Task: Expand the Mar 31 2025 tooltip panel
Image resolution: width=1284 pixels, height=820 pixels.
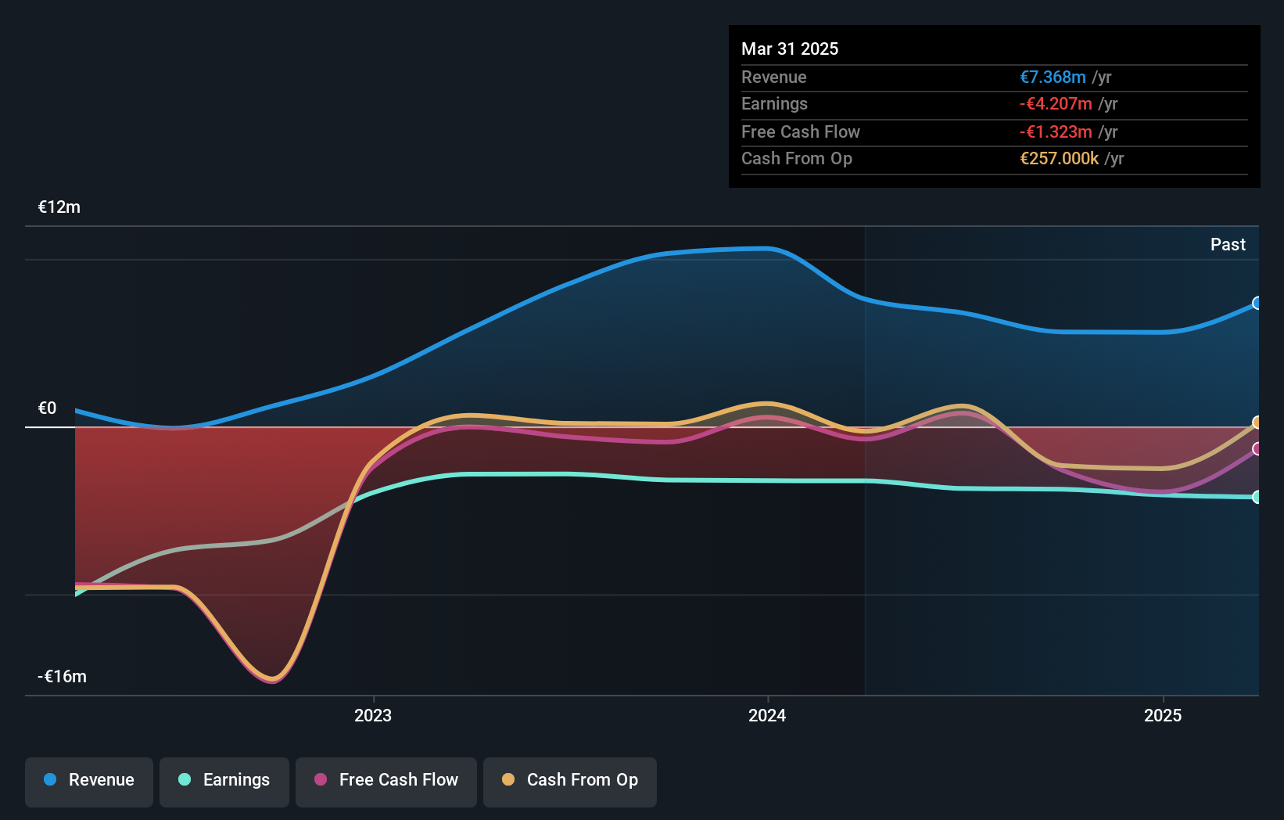Action: point(993,106)
